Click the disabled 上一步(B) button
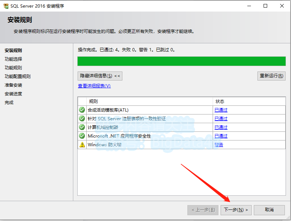291x221 pixels. (203, 210)
